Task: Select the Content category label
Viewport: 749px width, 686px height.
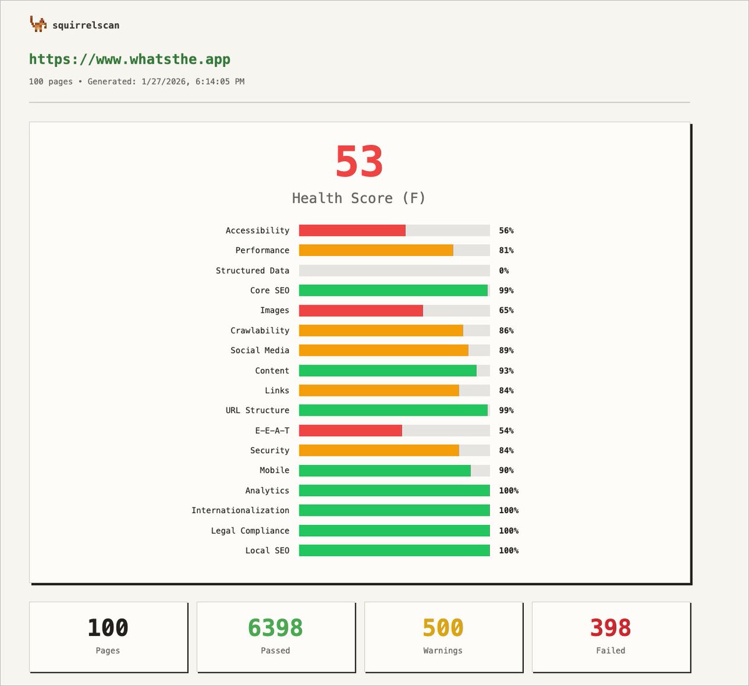Action: pos(272,370)
